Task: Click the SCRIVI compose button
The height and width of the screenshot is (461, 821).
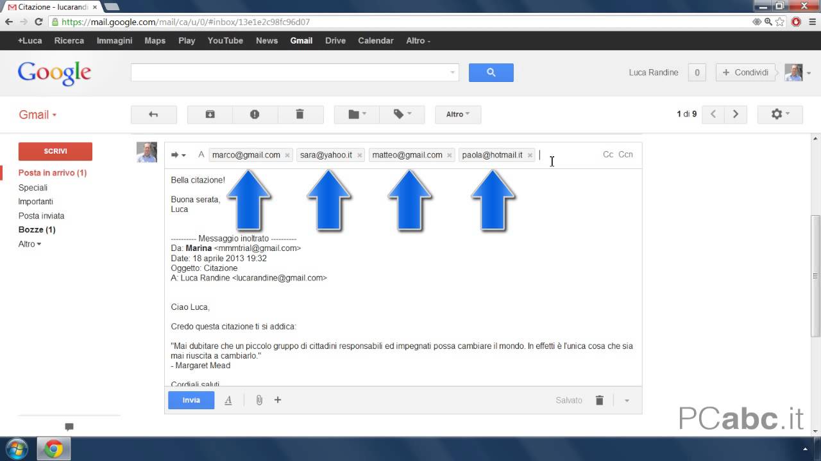Action: coord(55,151)
